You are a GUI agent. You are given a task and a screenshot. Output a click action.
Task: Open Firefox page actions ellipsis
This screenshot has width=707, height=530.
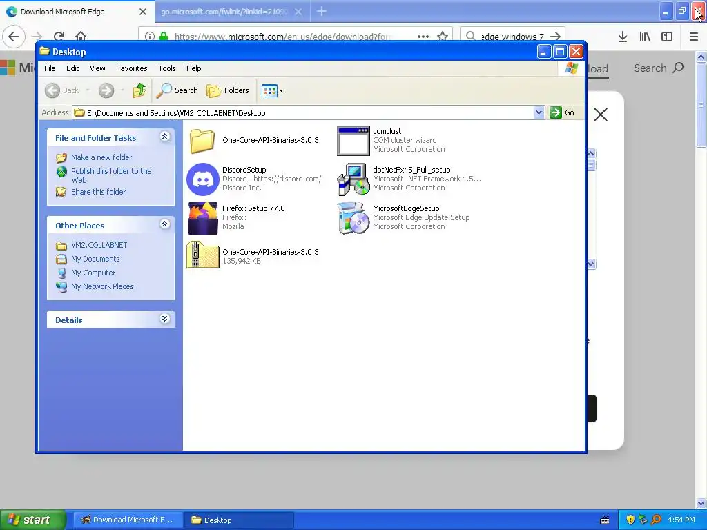[423, 36]
